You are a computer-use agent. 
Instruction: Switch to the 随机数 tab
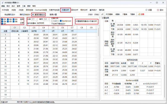pos(102,10)
